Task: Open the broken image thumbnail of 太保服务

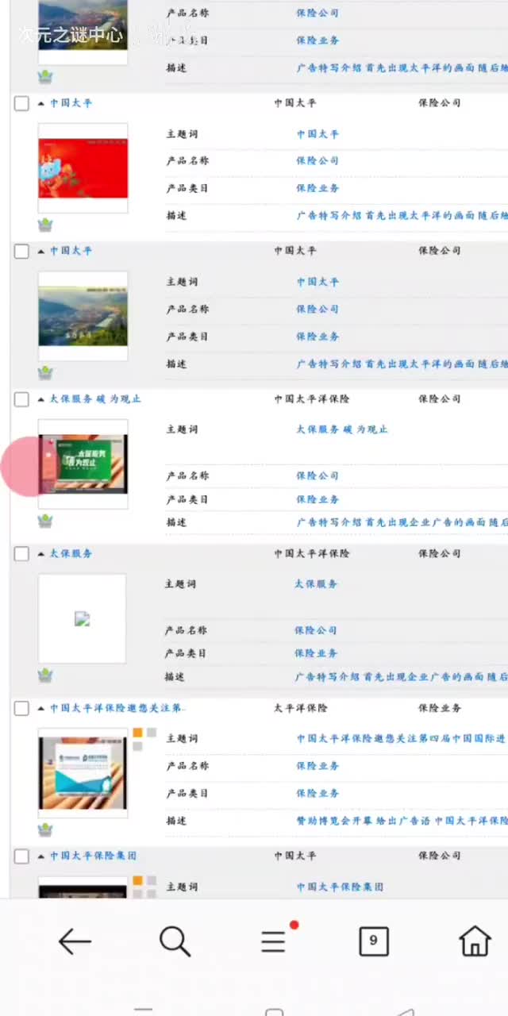Action: tap(82, 618)
